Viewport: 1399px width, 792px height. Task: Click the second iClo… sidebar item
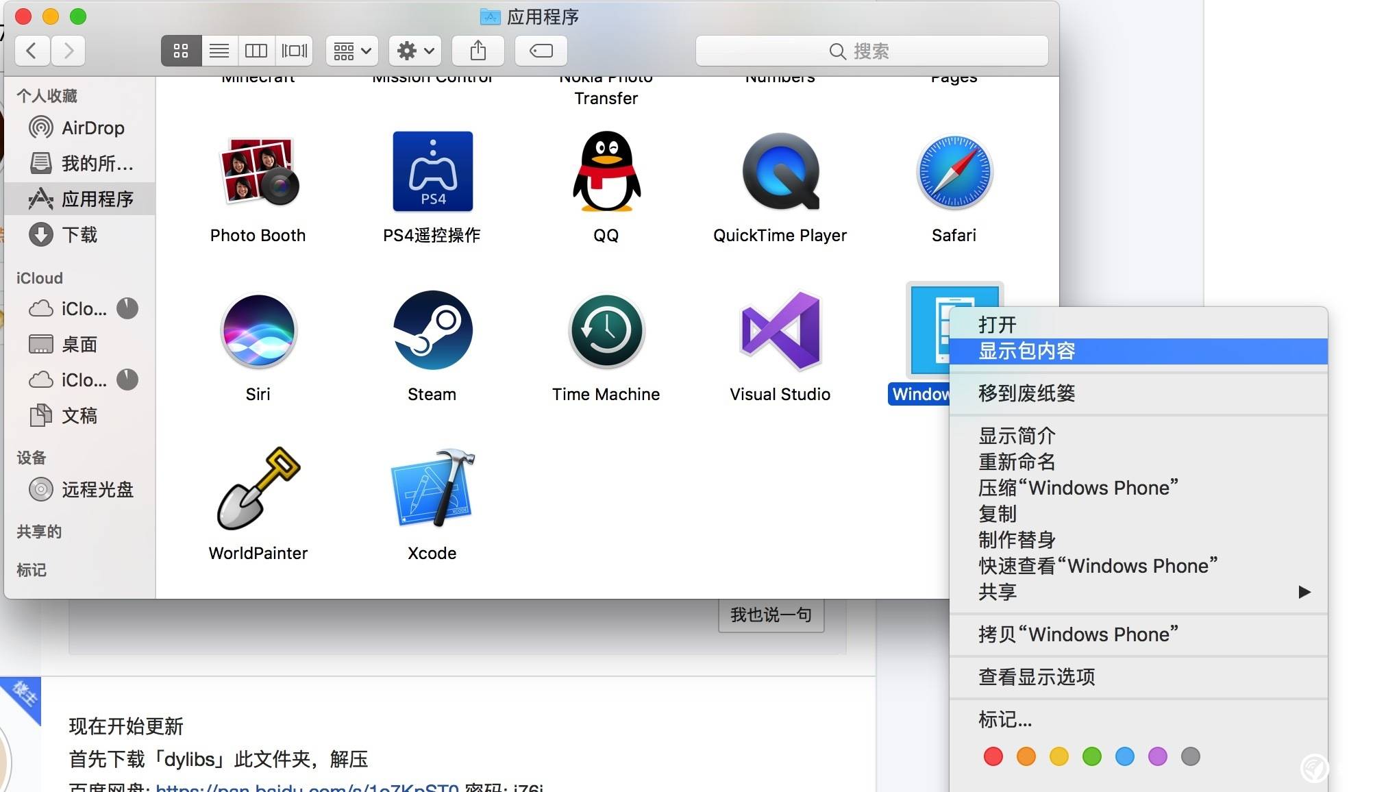coord(79,380)
